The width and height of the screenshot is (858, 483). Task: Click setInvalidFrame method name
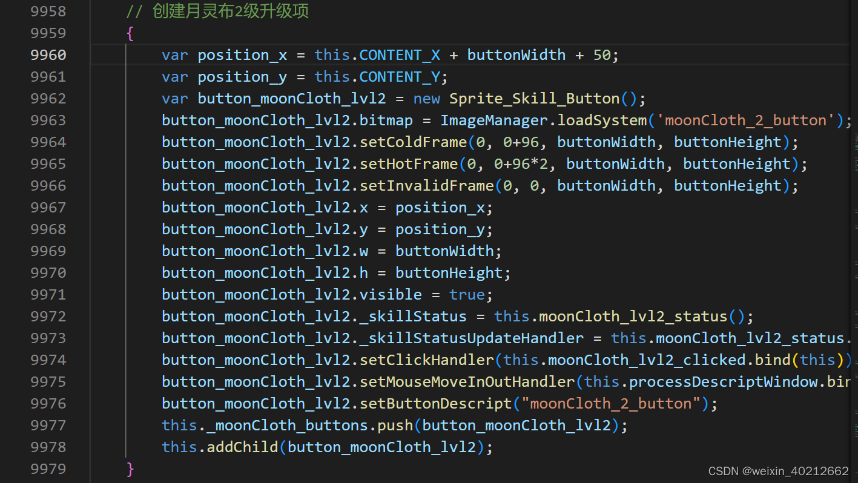click(x=427, y=186)
